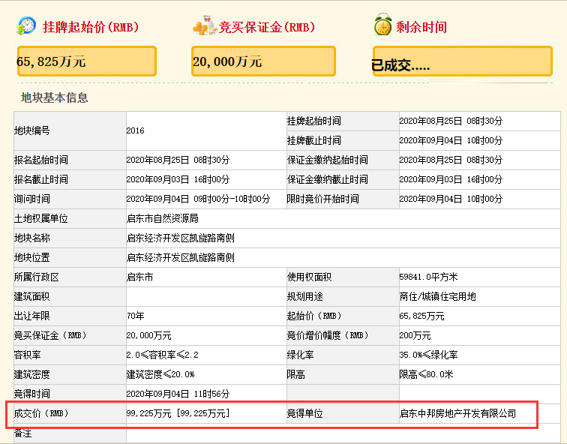Image resolution: width=567 pixels, height=444 pixels.
Task: Select the 启东市自然资源局 owner value
Action: (x=162, y=218)
